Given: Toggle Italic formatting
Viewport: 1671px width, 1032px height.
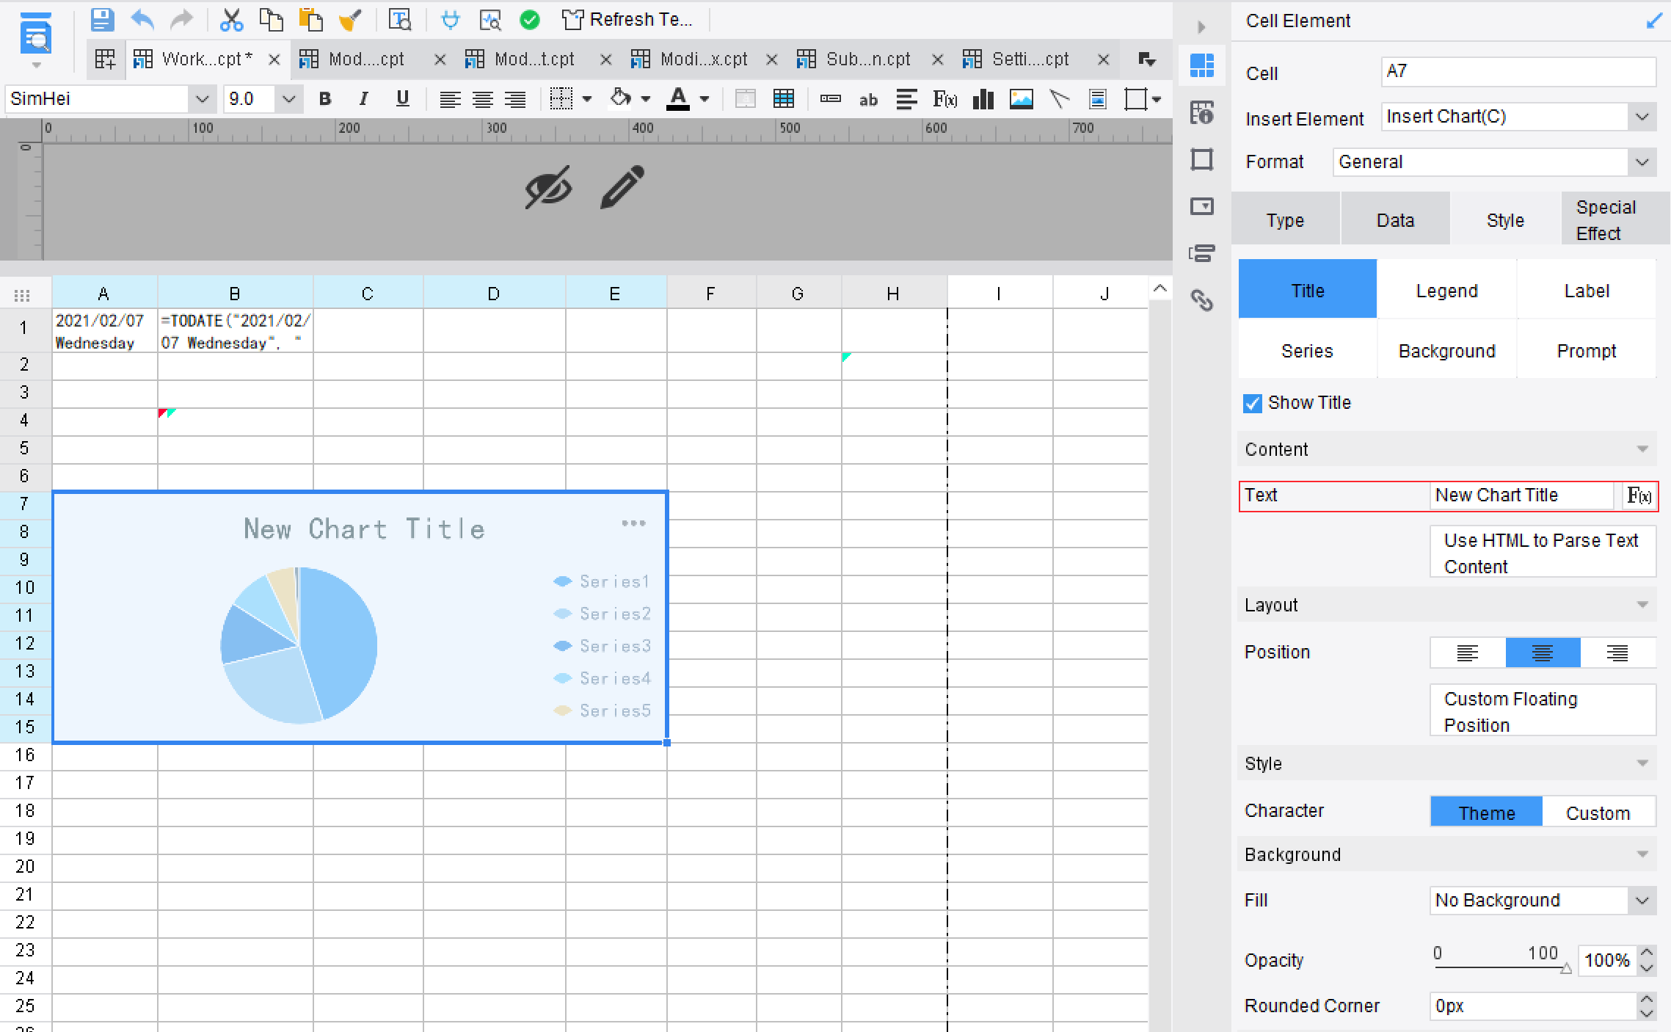Looking at the screenshot, I should 363,98.
